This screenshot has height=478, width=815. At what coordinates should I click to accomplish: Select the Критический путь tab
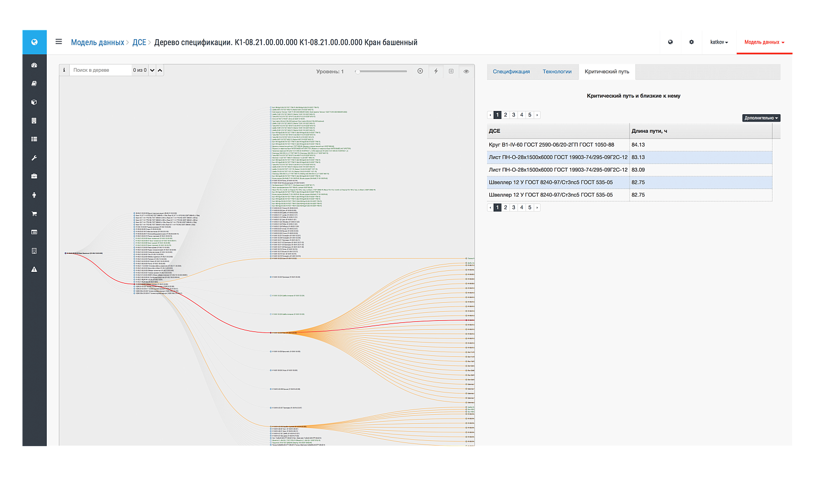[x=607, y=72]
